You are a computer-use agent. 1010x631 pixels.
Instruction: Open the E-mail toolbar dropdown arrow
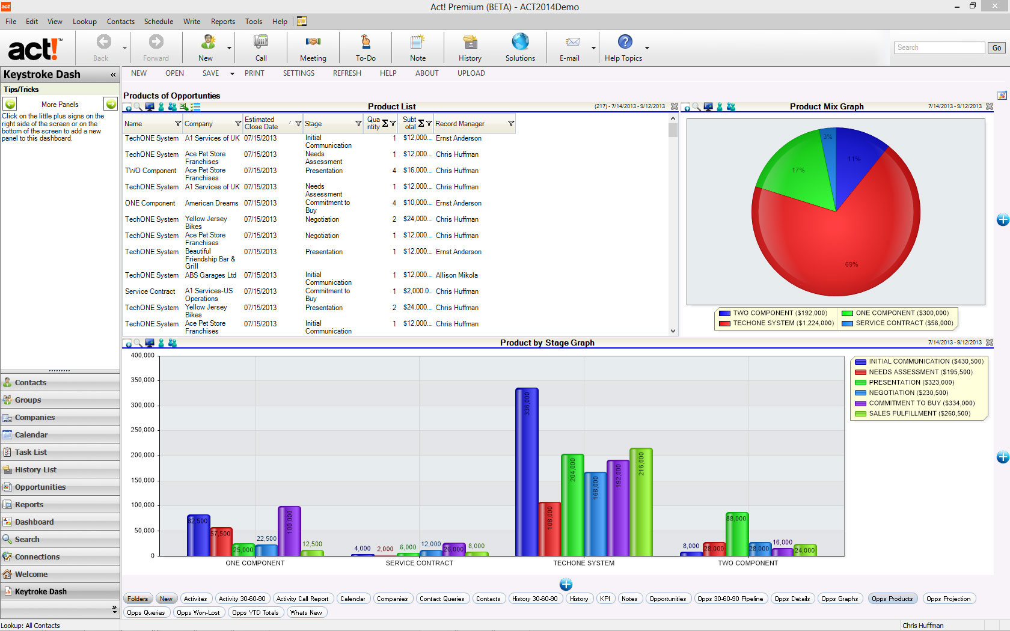pos(593,48)
